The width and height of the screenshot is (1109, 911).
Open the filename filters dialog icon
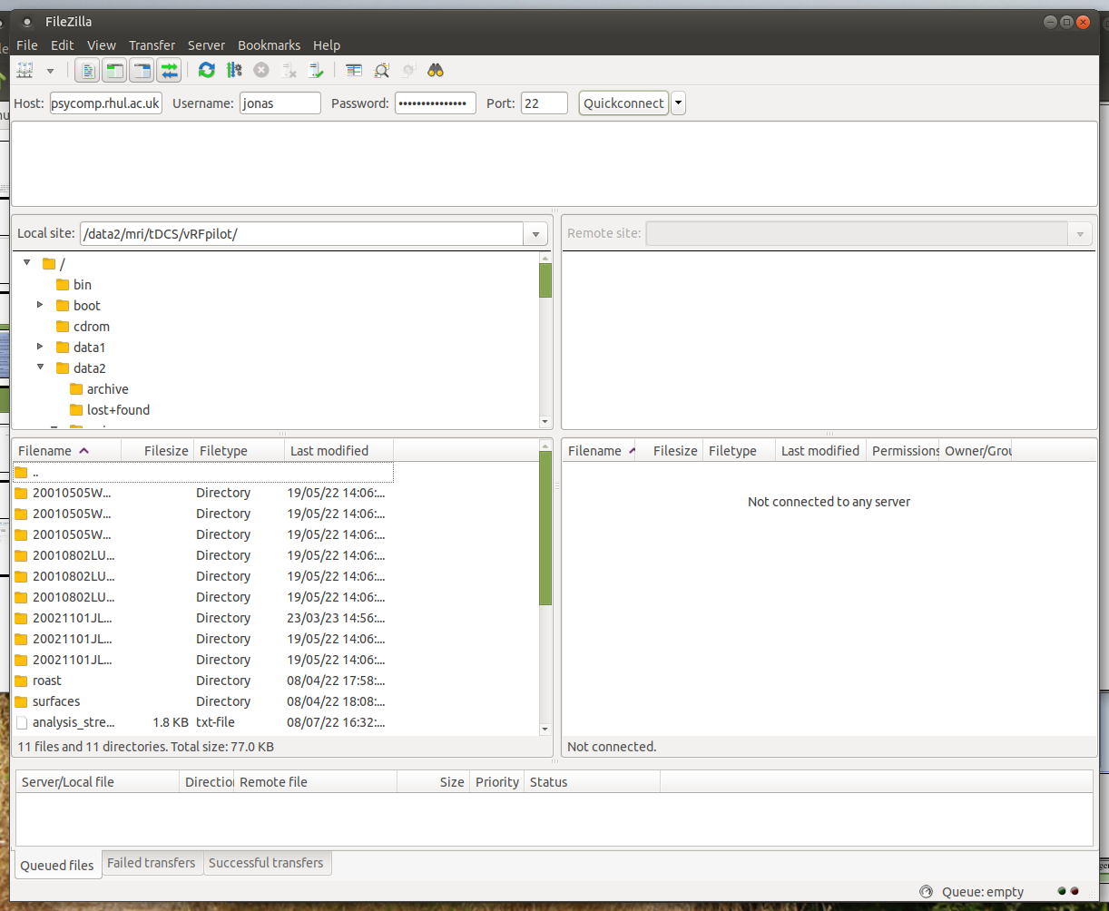tap(354, 70)
